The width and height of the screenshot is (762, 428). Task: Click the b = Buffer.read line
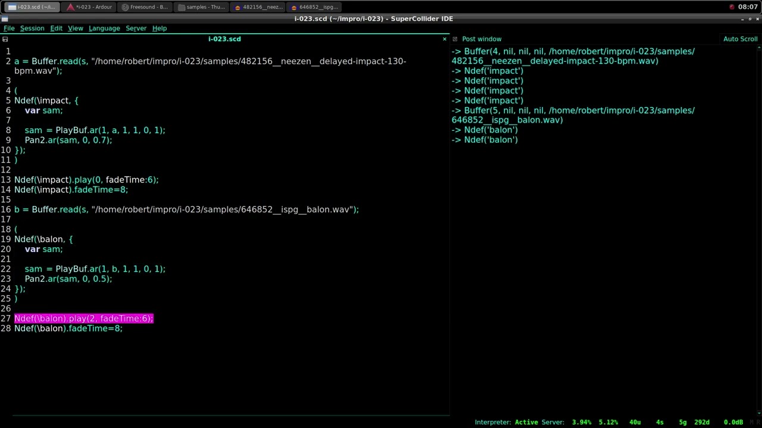point(186,209)
